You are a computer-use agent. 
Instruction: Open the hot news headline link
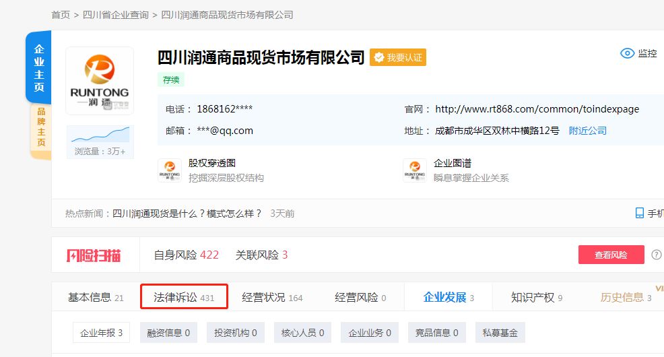pos(187,214)
